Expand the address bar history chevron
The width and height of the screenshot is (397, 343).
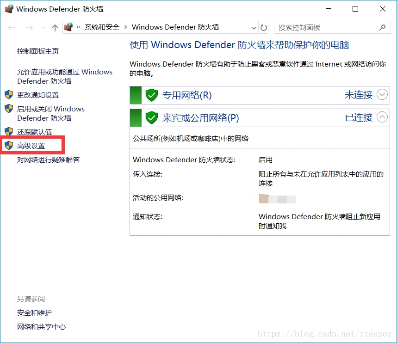(254, 28)
